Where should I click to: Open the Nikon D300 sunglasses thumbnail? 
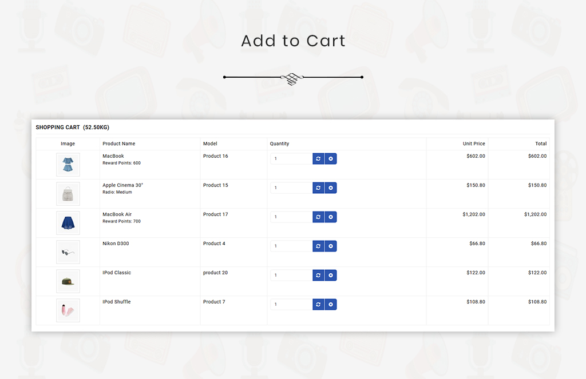(x=68, y=252)
